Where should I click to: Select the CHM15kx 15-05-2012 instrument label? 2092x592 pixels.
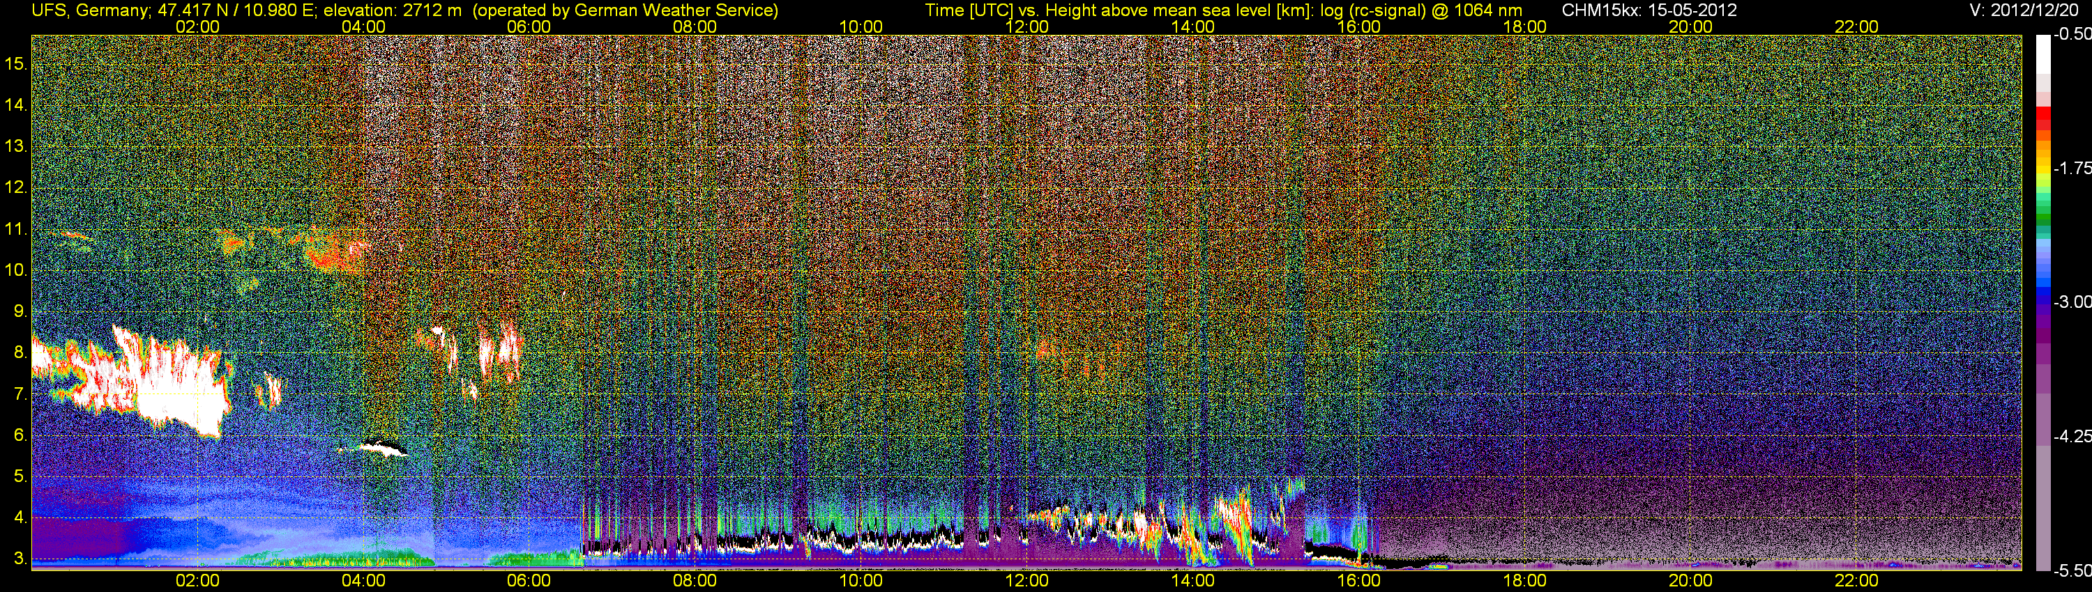[x=1648, y=10]
